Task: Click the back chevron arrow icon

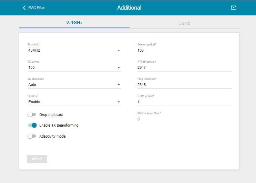Action: point(24,8)
